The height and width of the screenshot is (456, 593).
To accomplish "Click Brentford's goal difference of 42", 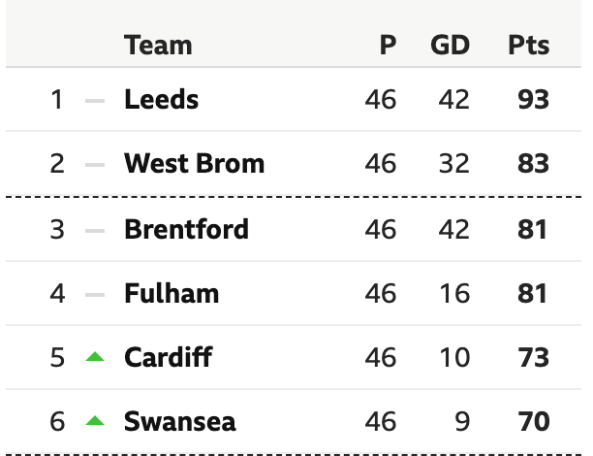I will pyautogui.click(x=453, y=229).
